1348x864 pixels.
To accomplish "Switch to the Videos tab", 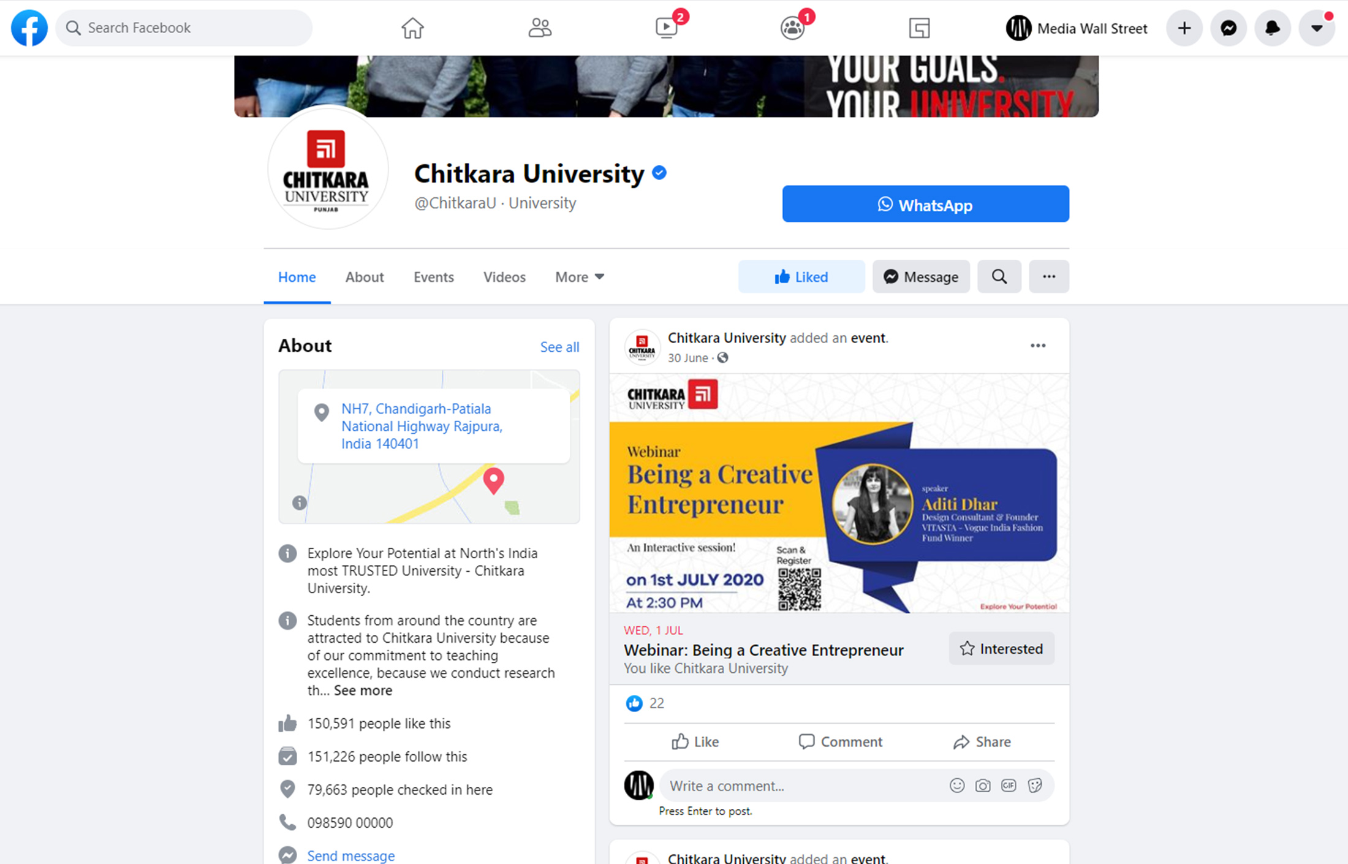I will 504,277.
